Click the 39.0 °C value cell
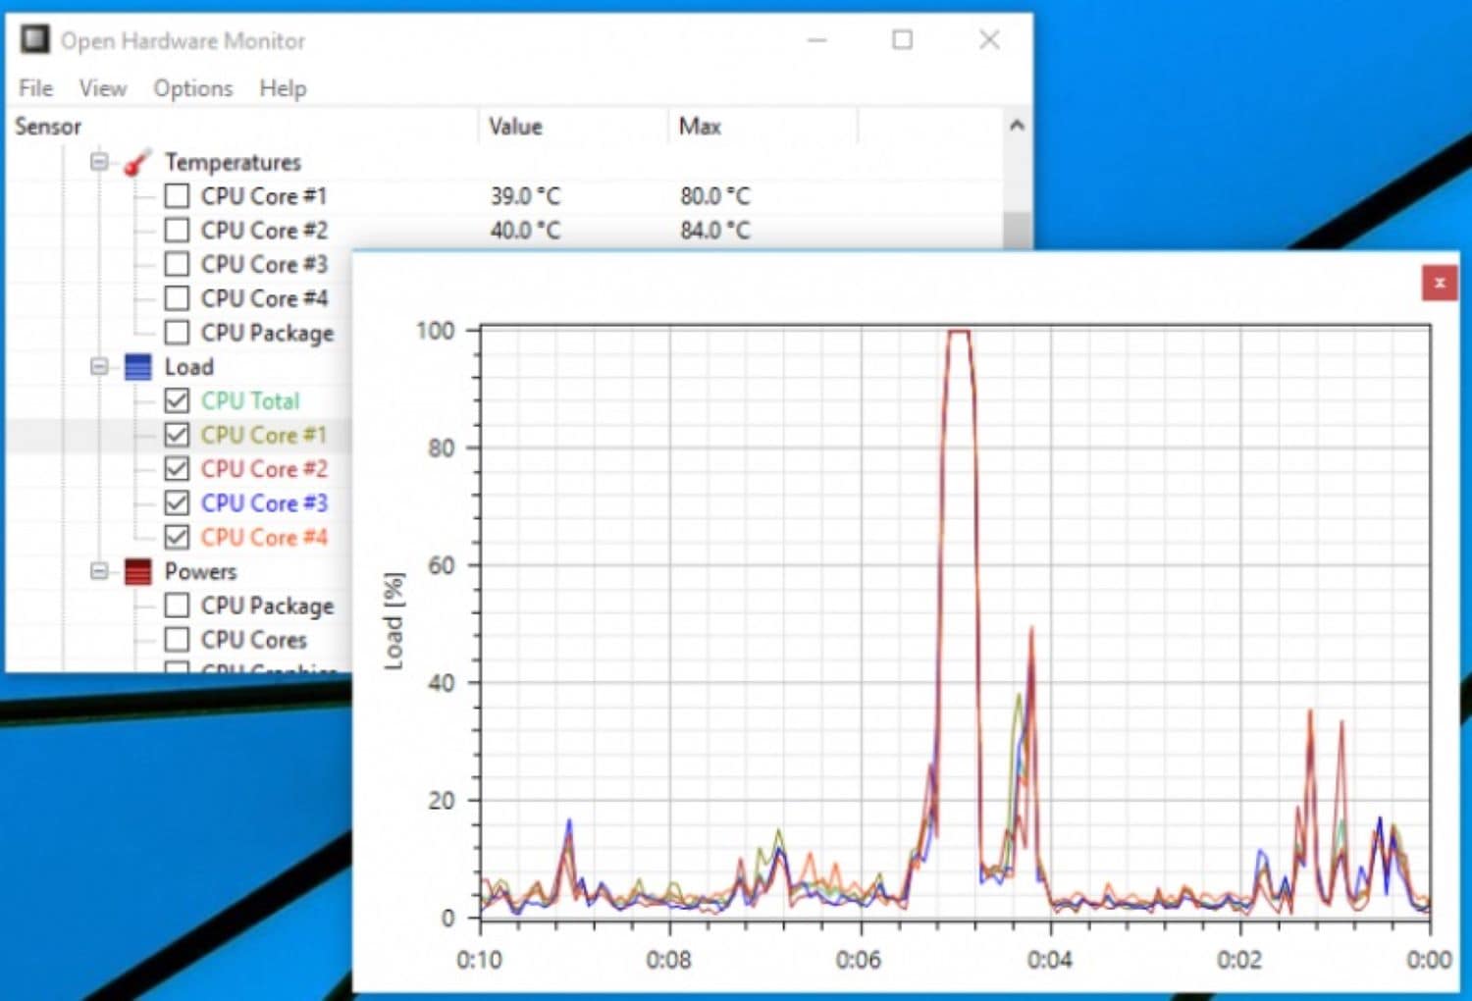Screen dimensions: 1472x1001 525,196
